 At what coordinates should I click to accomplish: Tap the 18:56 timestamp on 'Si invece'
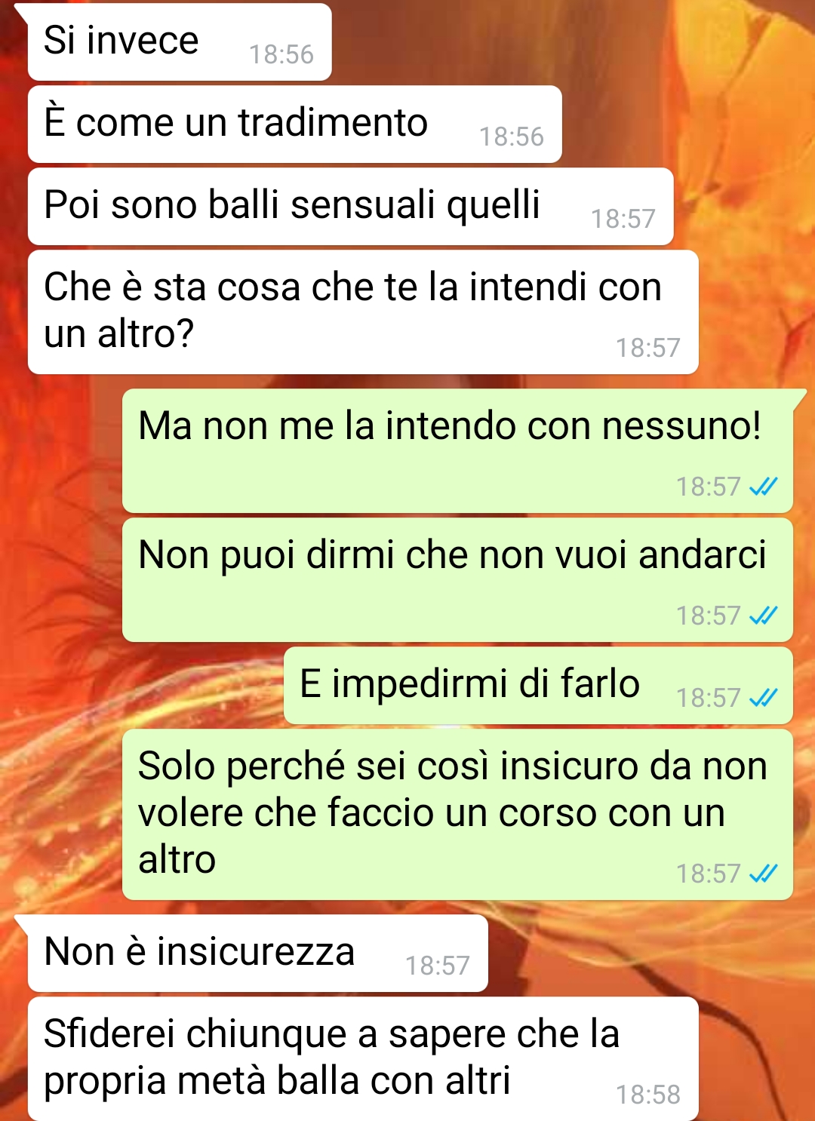281,54
